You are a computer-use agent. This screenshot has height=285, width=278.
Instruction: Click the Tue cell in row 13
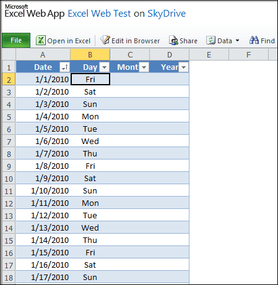point(90,215)
